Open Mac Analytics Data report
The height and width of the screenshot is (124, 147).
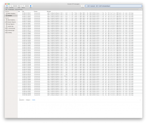(x=11, y=20)
